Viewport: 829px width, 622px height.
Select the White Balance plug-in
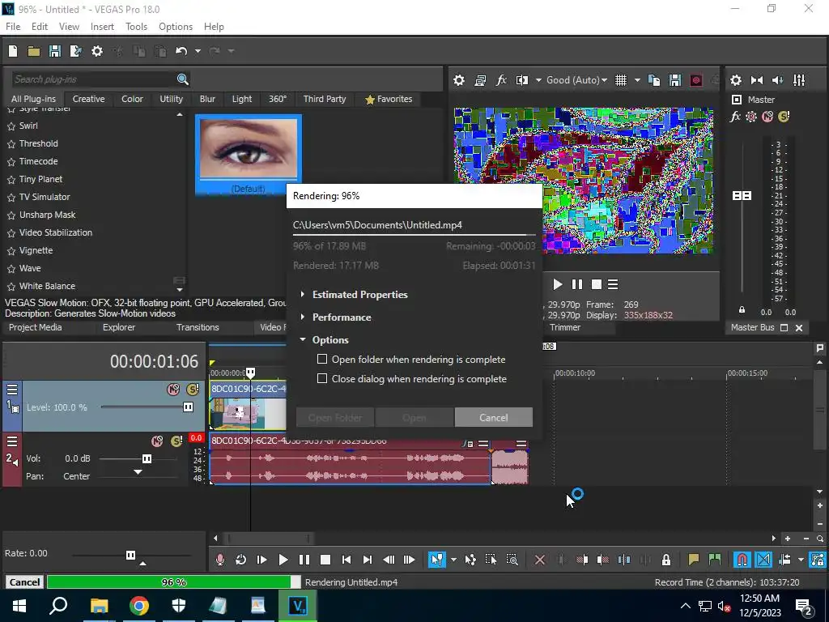(47, 286)
